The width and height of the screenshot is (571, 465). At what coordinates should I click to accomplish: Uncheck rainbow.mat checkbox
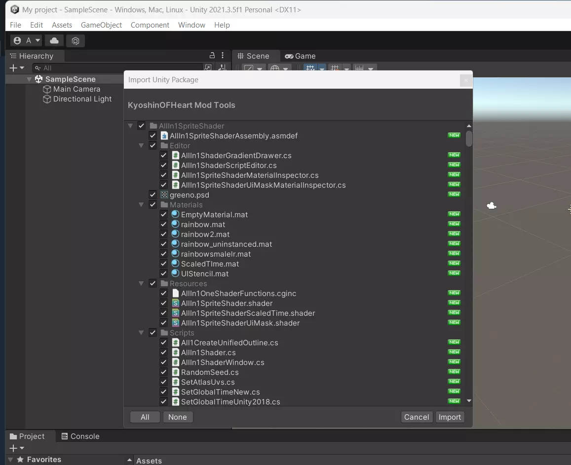(x=164, y=224)
